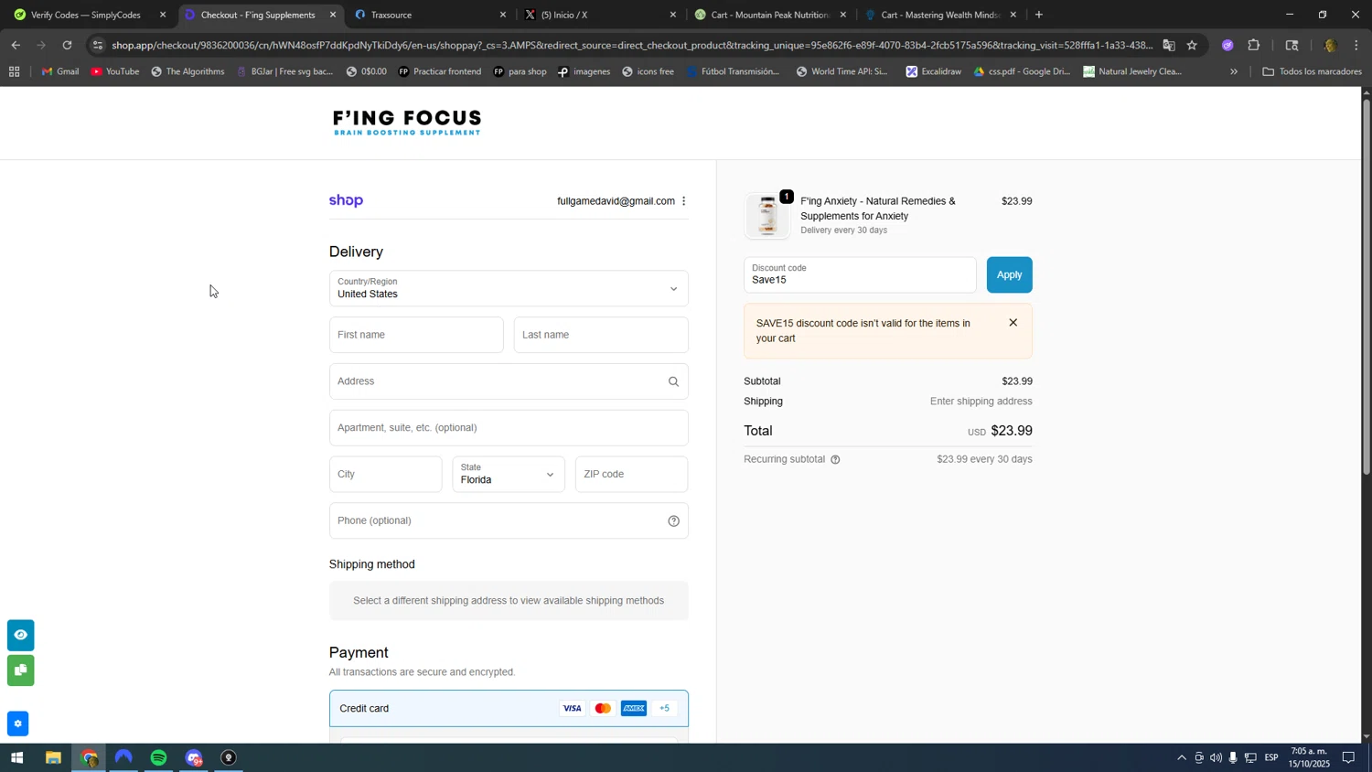Screen dimensions: 1372x772
Task: Show hidden system tray icons
Action: click(1181, 757)
